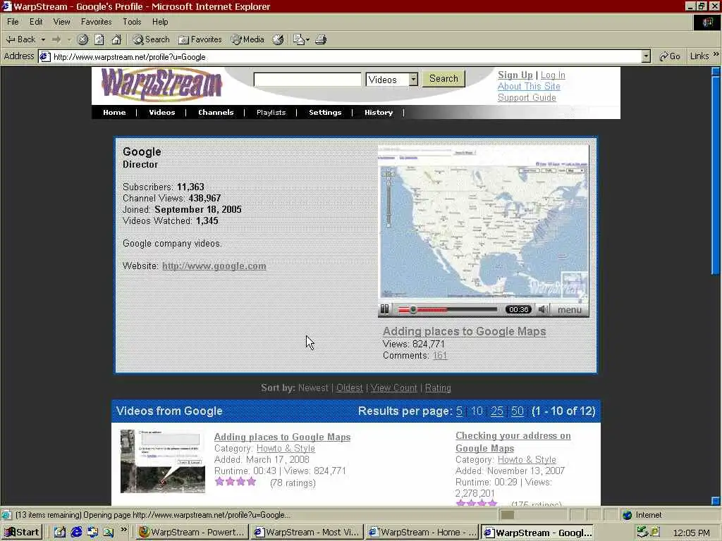Image resolution: width=722 pixels, height=541 pixels.
Task: Open the video player menu button
Action: point(569,310)
